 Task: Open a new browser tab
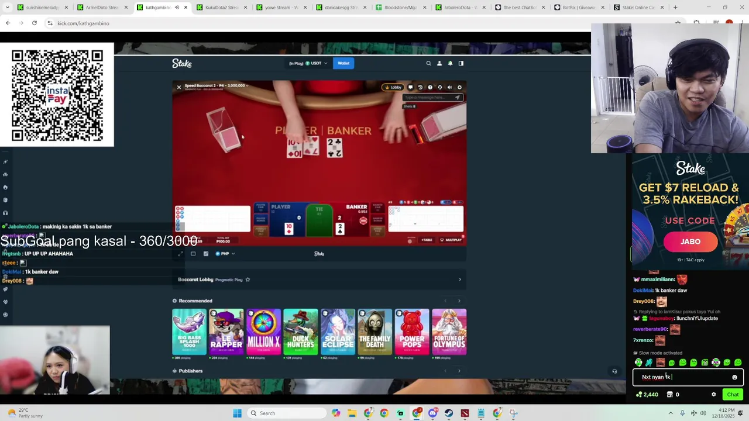[675, 8]
